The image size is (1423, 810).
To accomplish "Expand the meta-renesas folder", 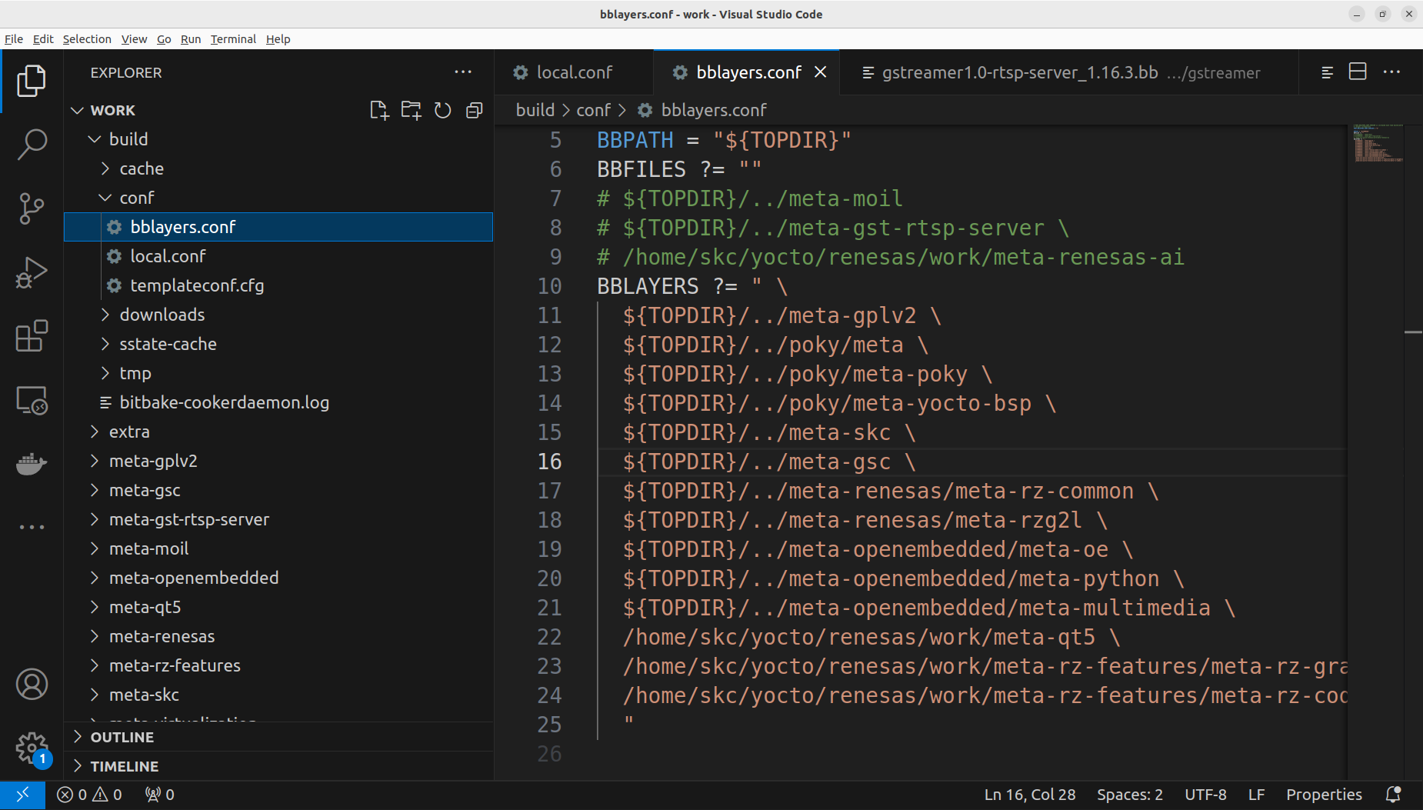I will (x=162, y=636).
